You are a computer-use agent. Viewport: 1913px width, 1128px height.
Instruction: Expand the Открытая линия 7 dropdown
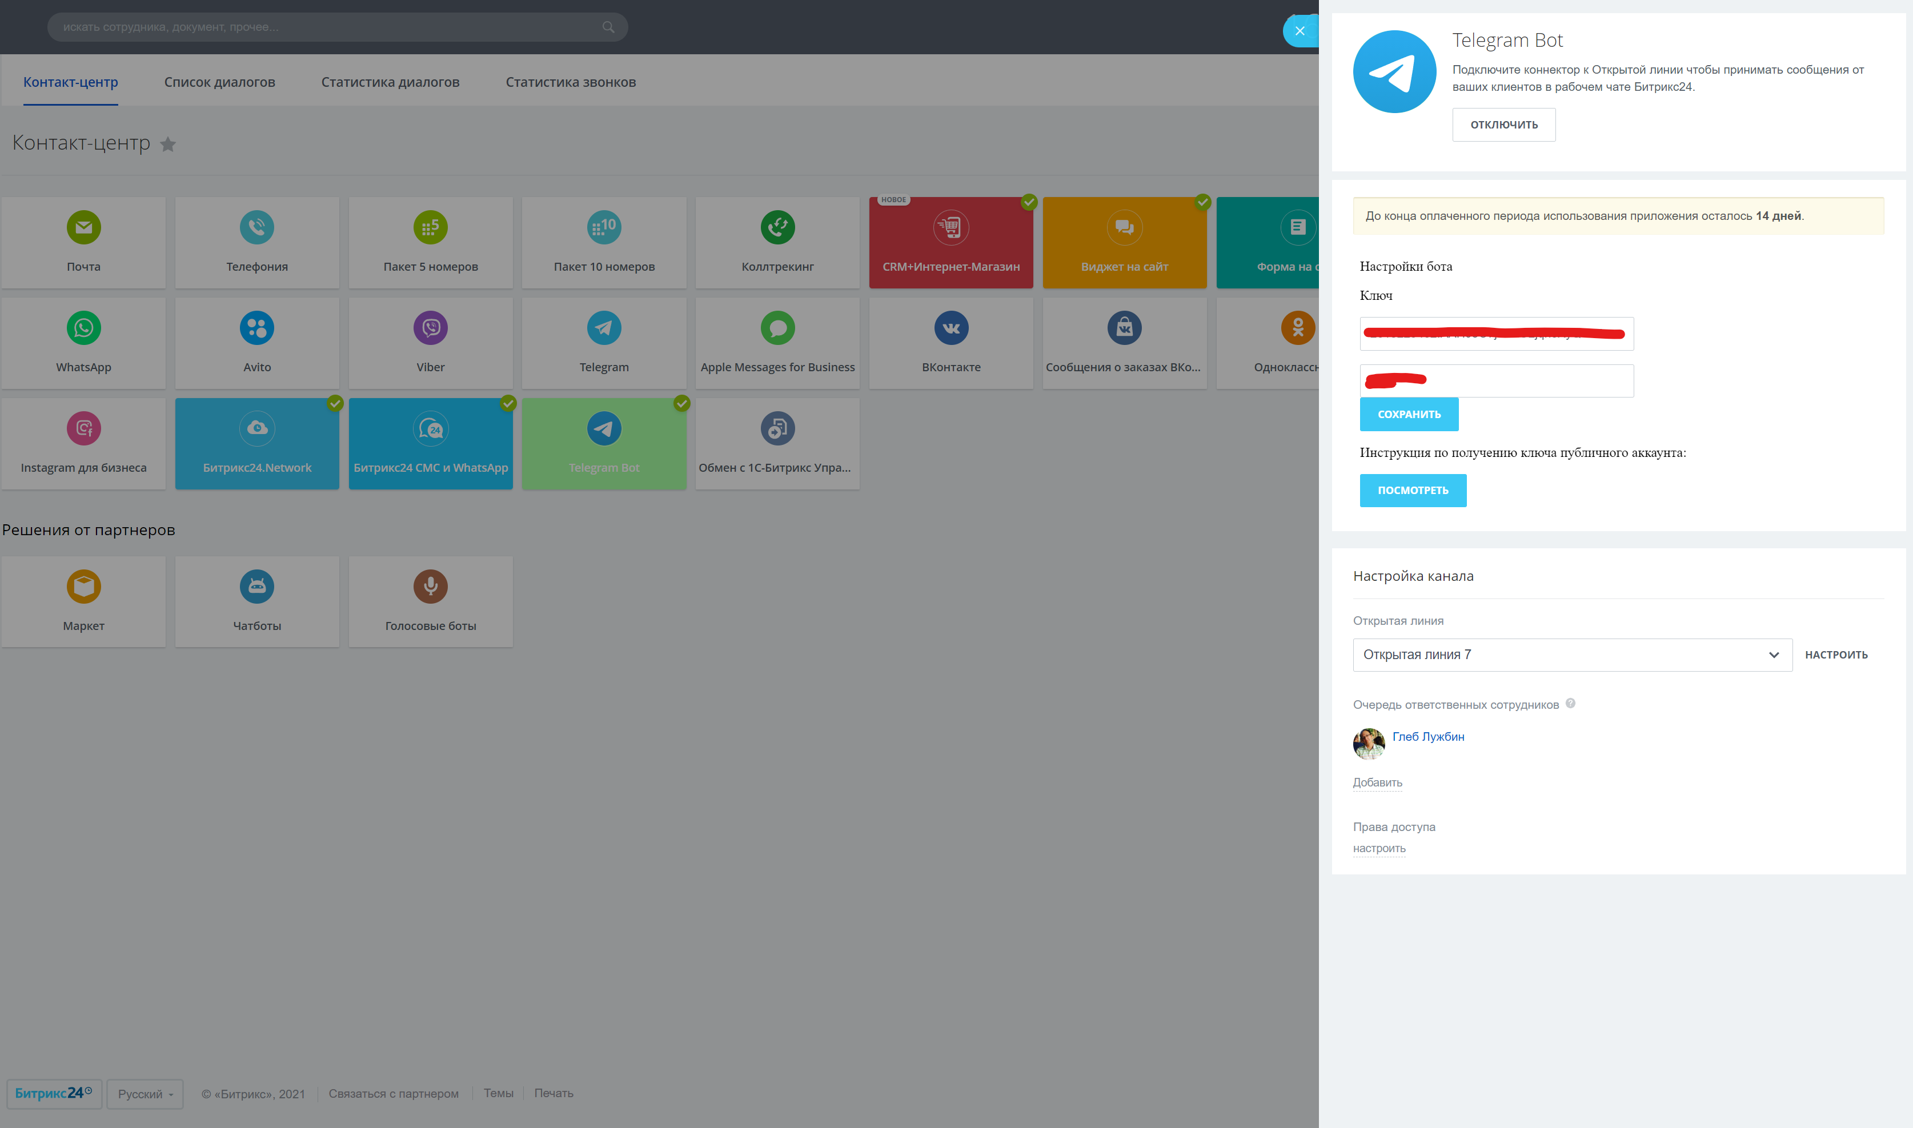pyautogui.click(x=1572, y=655)
